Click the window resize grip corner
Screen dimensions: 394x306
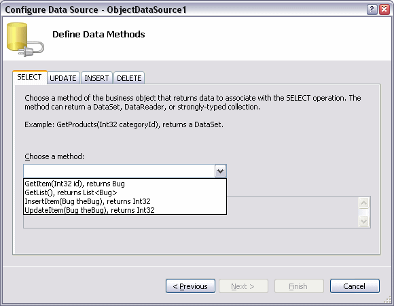[387, 299]
